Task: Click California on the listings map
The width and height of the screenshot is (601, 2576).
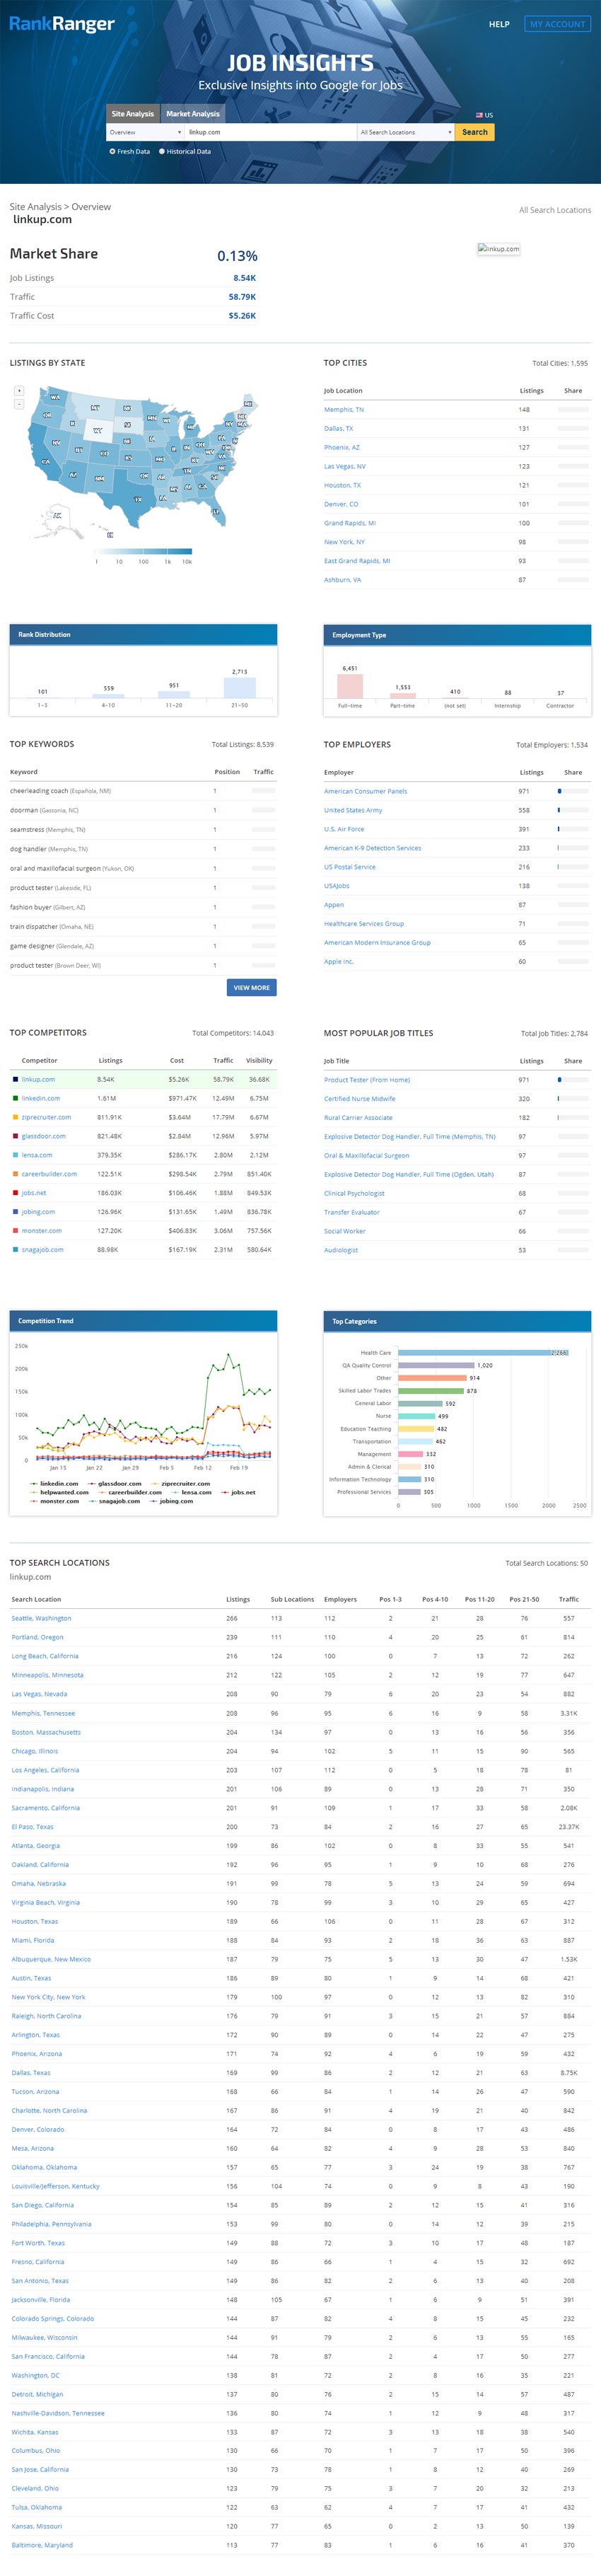Action: [45, 462]
